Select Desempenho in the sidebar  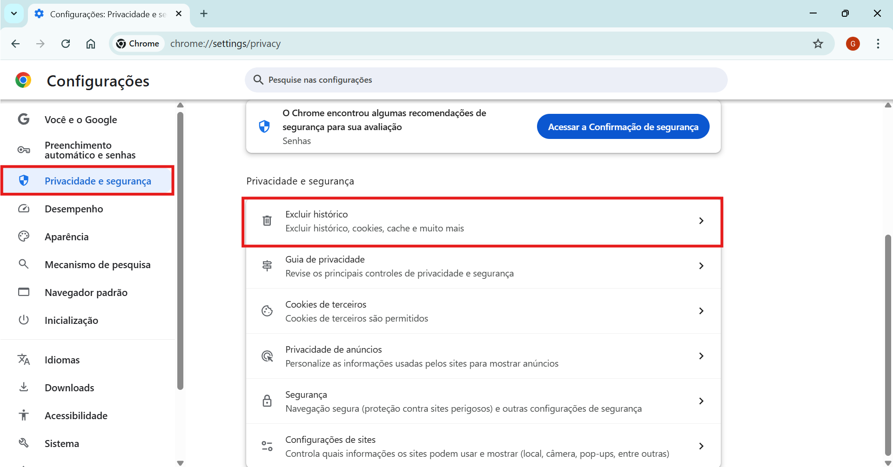(74, 209)
